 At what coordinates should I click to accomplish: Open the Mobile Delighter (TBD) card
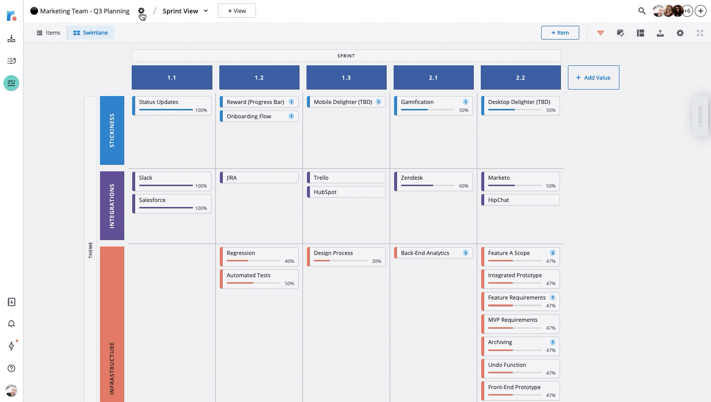click(x=346, y=102)
